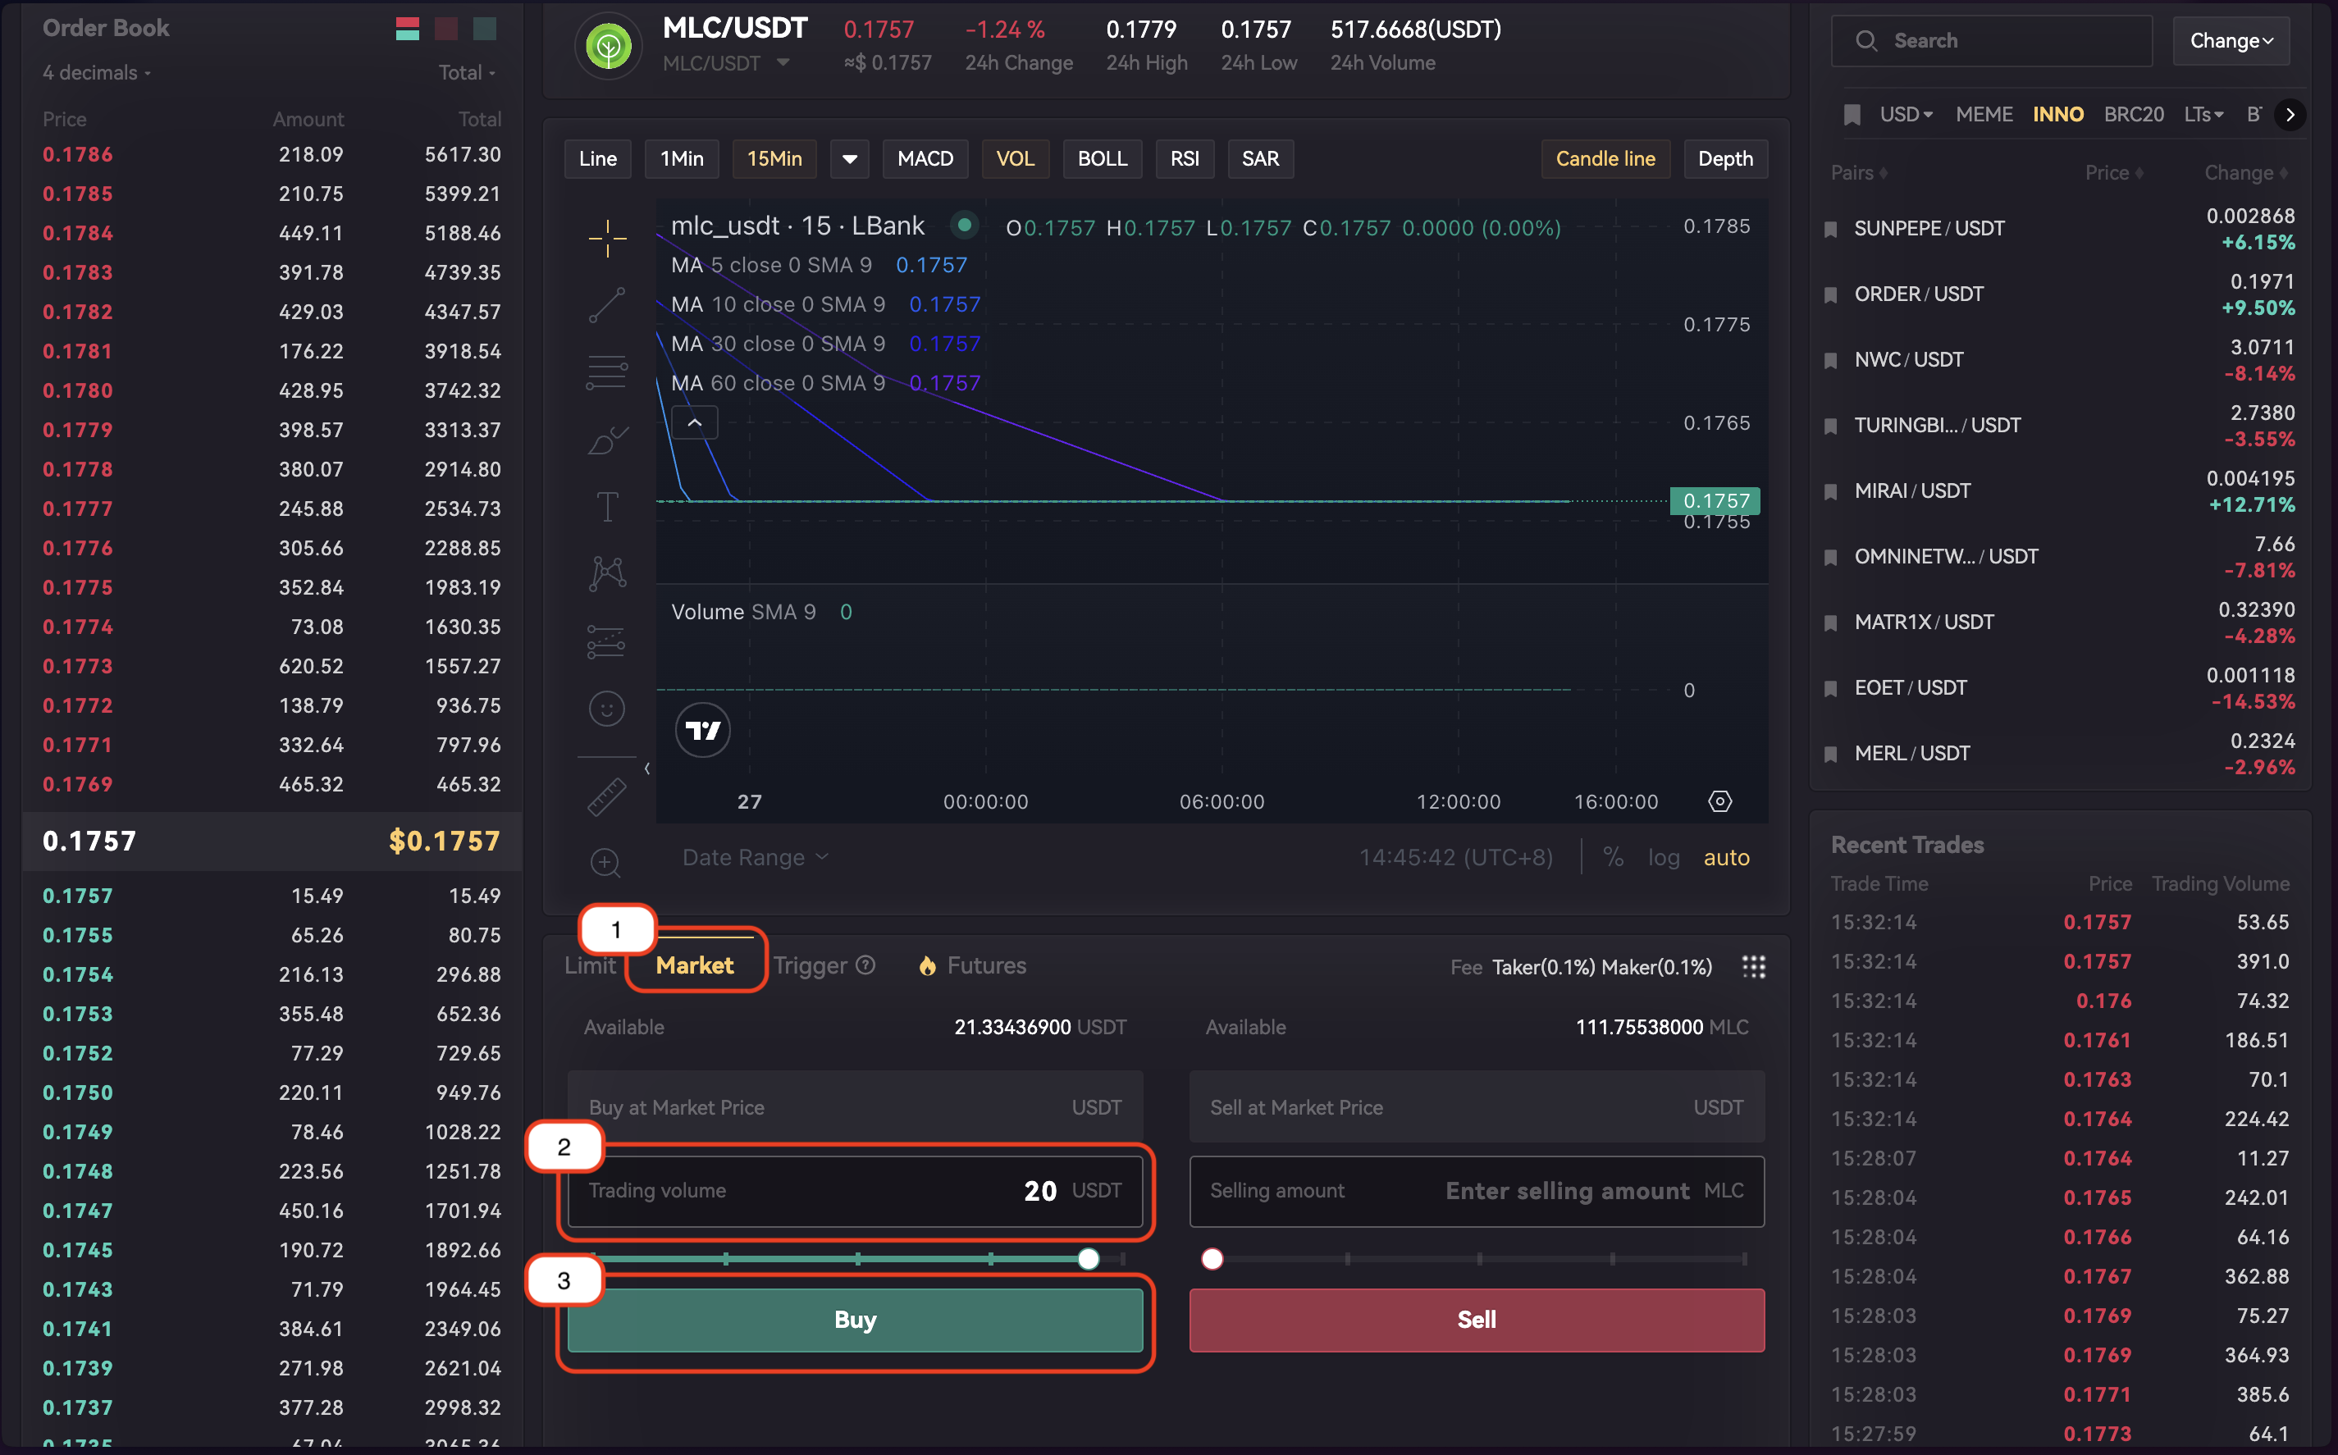Click the TradingView logo on the chart

coord(703,731)
